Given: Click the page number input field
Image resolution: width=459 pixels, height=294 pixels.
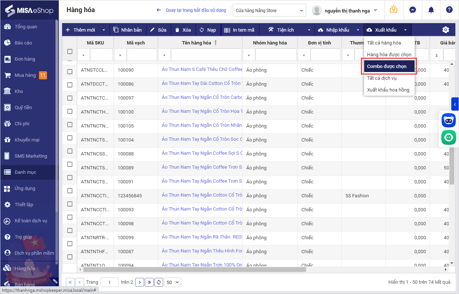Looking at the screenshot, I should click(x=110, y=282).
